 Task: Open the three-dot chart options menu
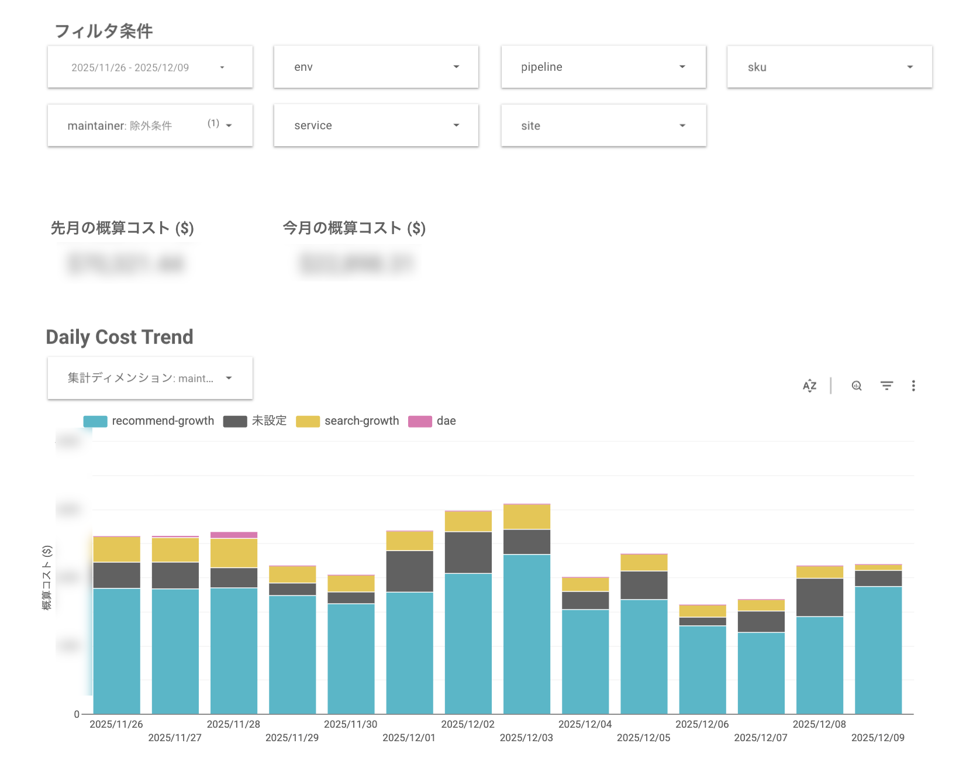point(913,386)
